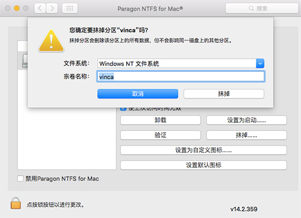The height and width of the screenshot is (218, 301).
Task: Click the yellow warning triangle icon
Action: (x=51, y=41)
